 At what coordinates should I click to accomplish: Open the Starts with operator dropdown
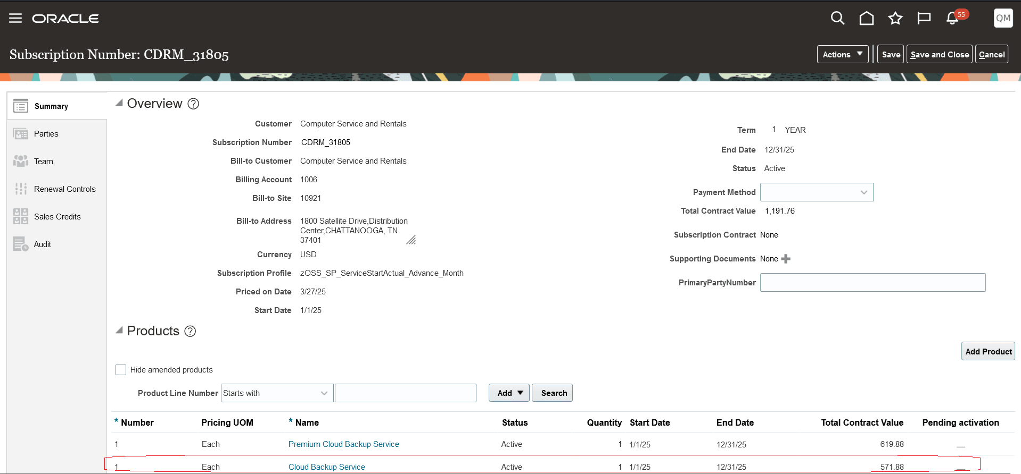click(x=277, y=393)
